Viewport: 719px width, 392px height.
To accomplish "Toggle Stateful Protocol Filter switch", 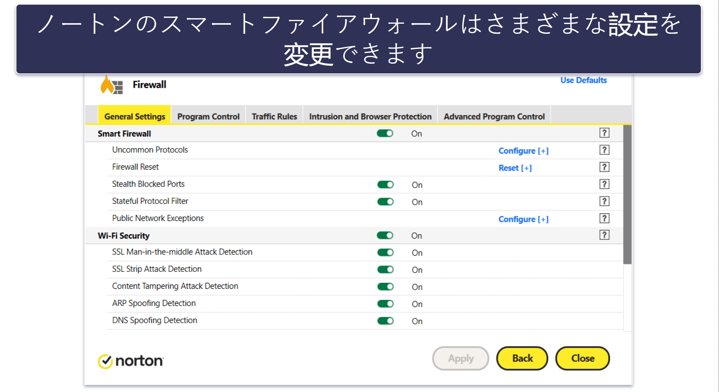I will (x=385, y=202).
